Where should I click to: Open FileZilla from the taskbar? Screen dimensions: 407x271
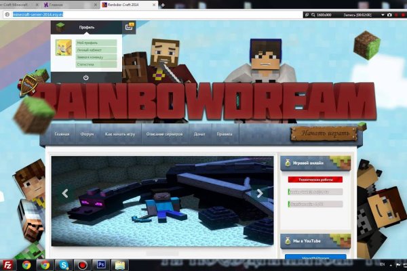pyautogui.click(x=7, y=264)
